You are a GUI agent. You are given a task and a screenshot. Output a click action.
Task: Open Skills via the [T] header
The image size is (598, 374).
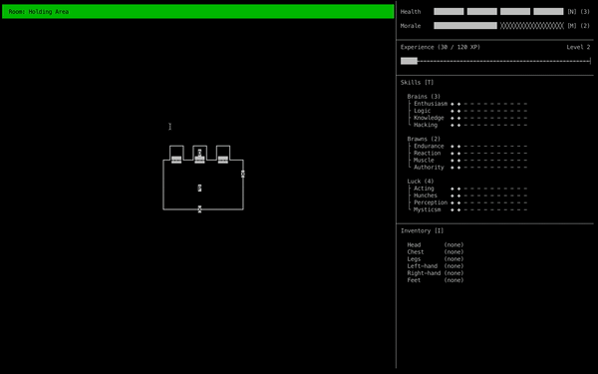pos(417,83)
